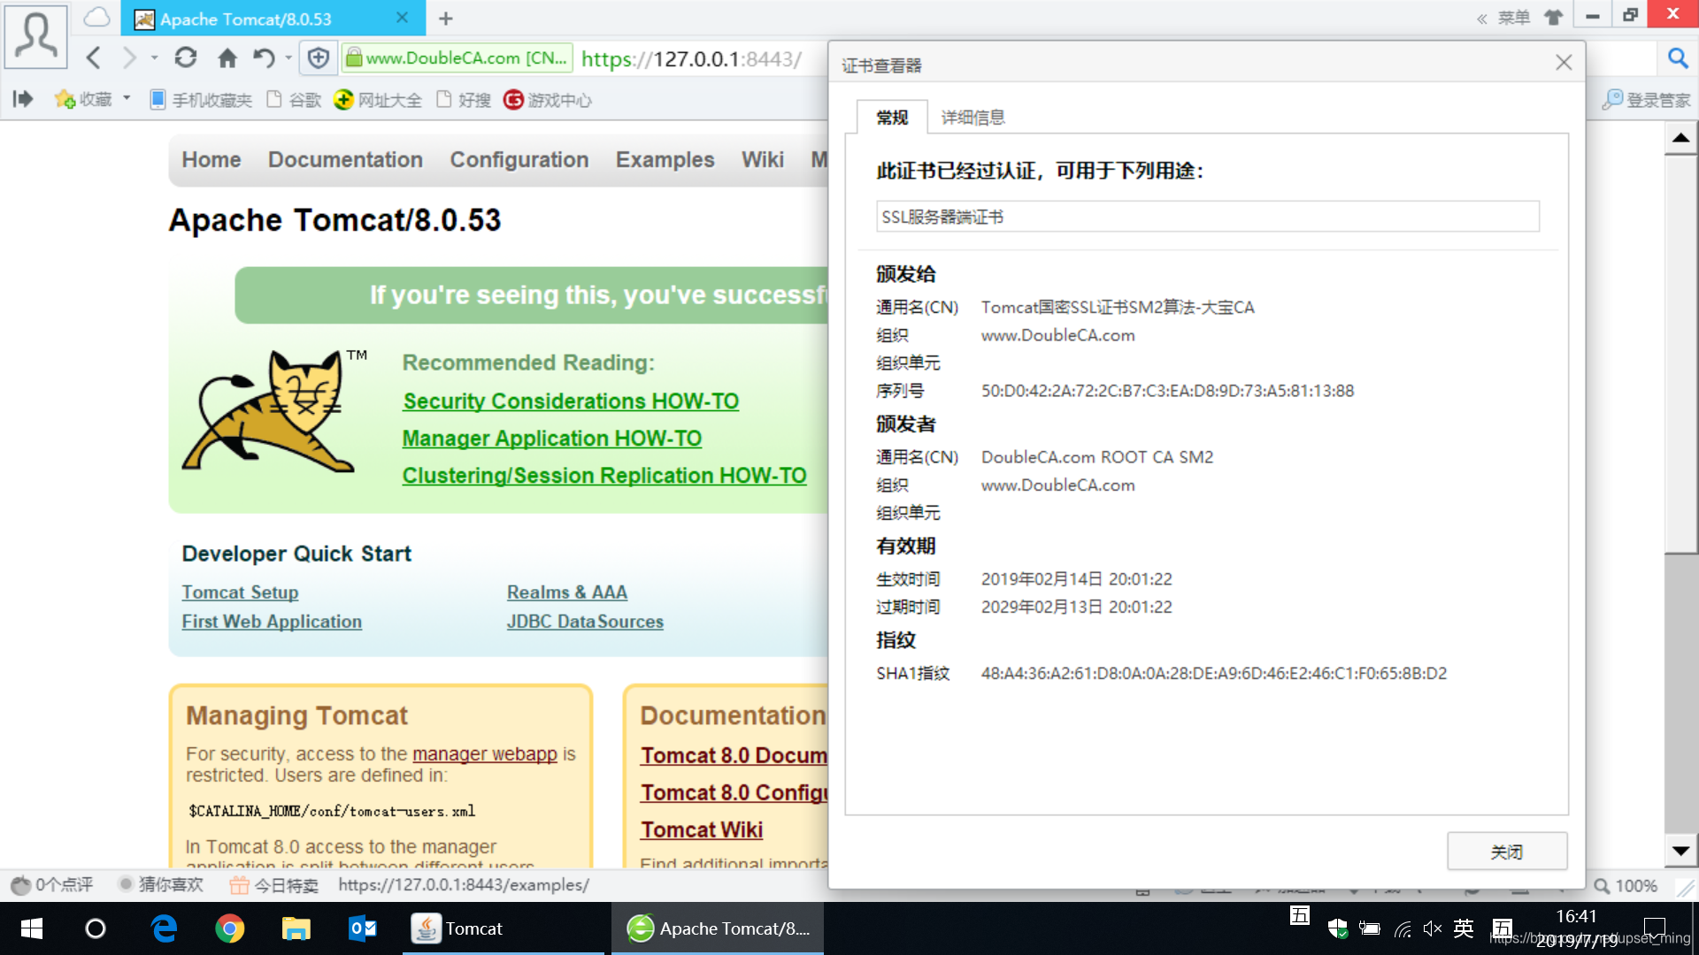
Task: Open the 菜单 menu
Action: (x=1514, y=17)
